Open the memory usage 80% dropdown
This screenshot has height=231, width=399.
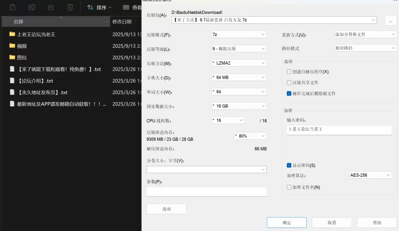250,136
